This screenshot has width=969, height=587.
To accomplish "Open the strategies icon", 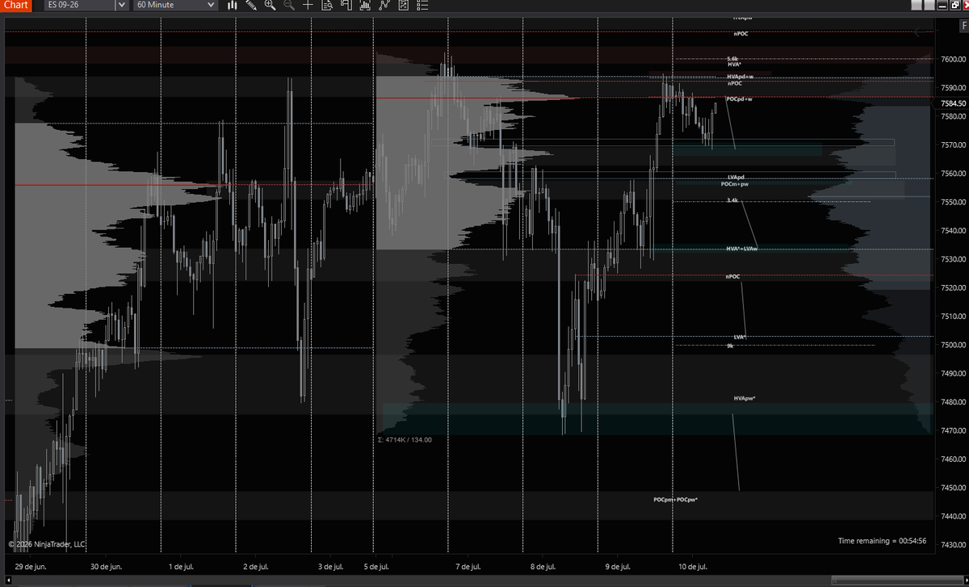I will (384, 5).
